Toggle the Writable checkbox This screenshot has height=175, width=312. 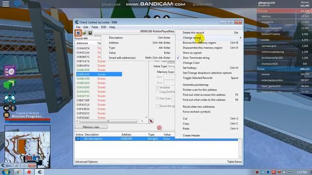157,87
